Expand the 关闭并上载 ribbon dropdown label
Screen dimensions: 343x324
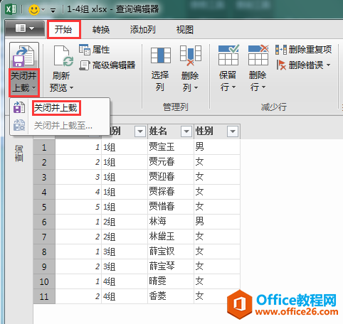coord(24,82)
